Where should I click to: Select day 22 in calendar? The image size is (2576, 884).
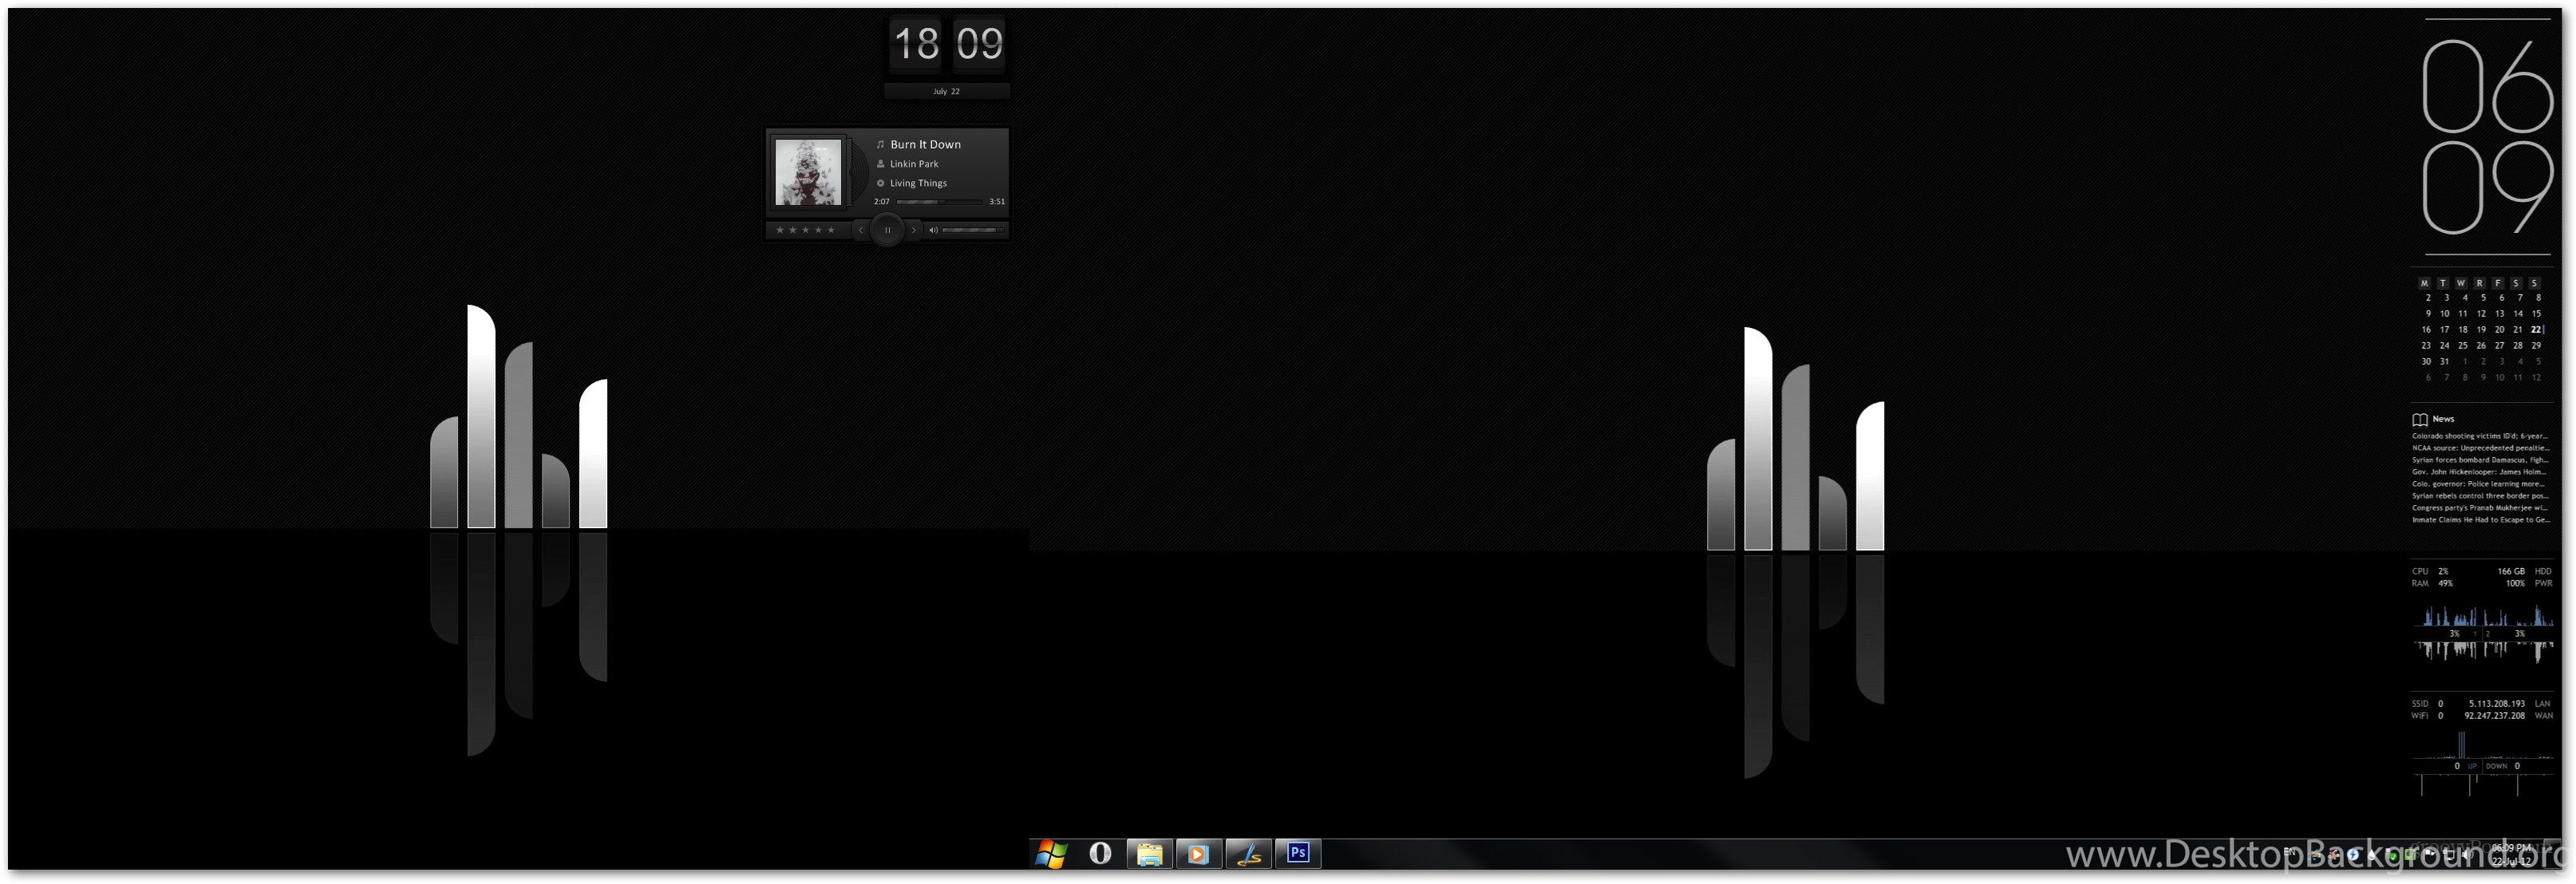(x=2535, y=329)
